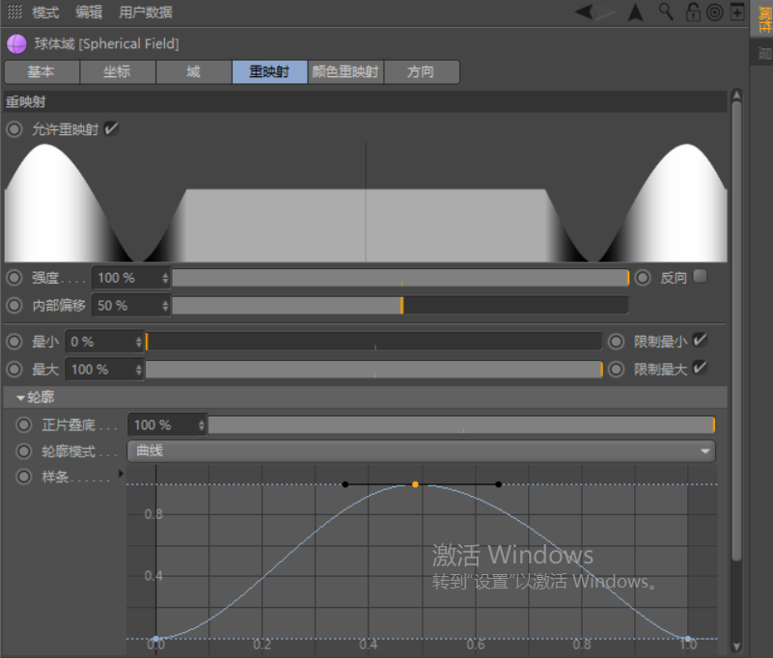Click the 最小 0 % input field
Image resolution: width=773 pixels, height=658 pixels.
tap(104, 342)
